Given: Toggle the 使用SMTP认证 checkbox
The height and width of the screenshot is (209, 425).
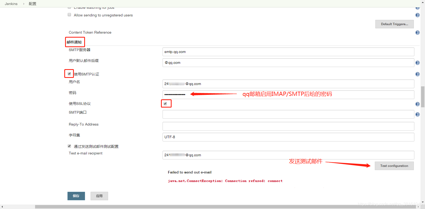Looking at the screenshot, I should point(69,74).
